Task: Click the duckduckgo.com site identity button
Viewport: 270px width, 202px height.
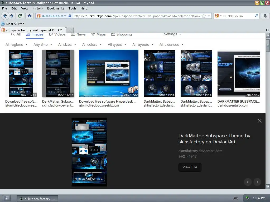Action: click(54, 16)
